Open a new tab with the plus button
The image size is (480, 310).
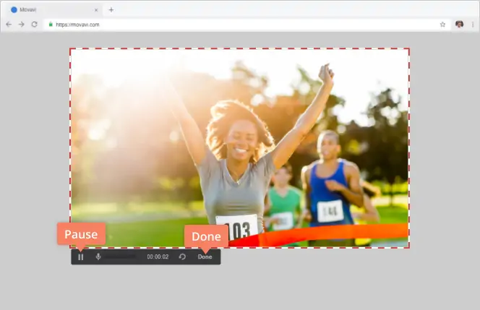click(111, 10)
